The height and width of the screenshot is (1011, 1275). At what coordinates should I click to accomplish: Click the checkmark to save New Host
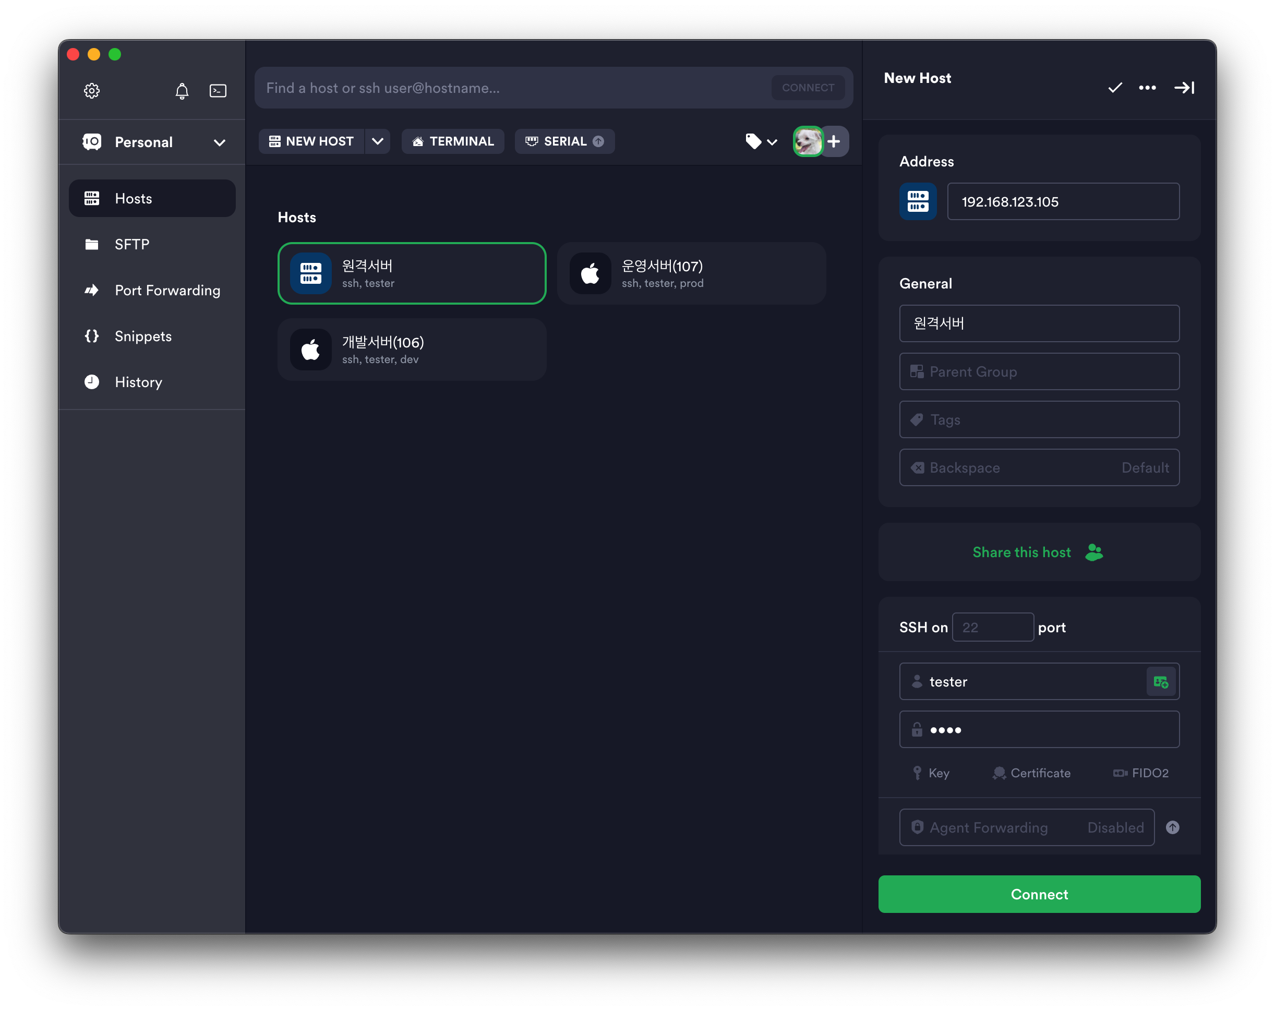click(x=1115, y=88)
